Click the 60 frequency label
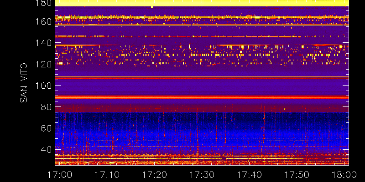Screen dimensions: 365x182 [x=47, y=128]
